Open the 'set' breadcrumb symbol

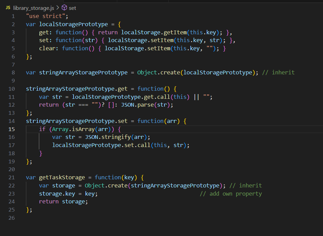(72, 8)
